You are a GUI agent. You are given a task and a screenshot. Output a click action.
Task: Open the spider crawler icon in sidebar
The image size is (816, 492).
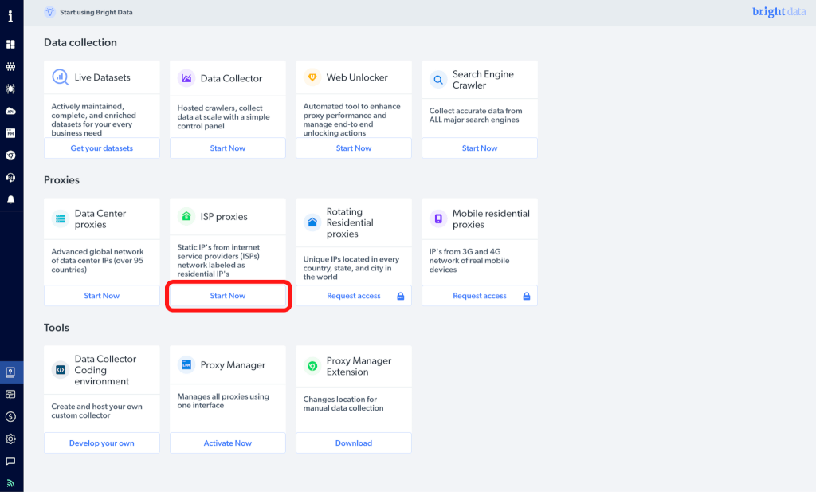point(10,89)
